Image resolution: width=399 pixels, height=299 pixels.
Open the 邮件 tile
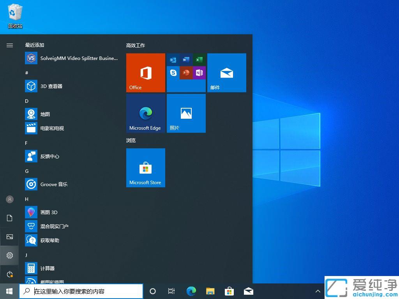226,72
